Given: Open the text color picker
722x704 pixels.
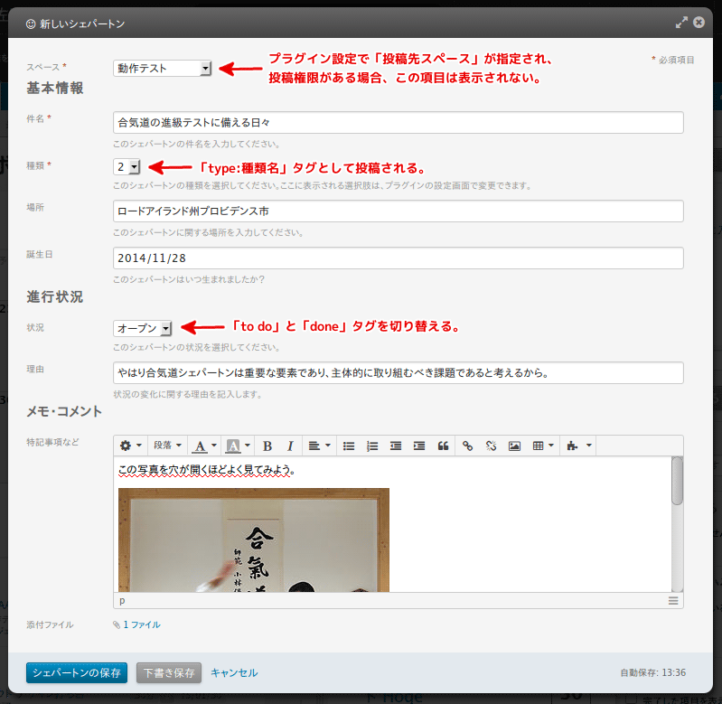Looking at the screenshot, I should (204, 446).
